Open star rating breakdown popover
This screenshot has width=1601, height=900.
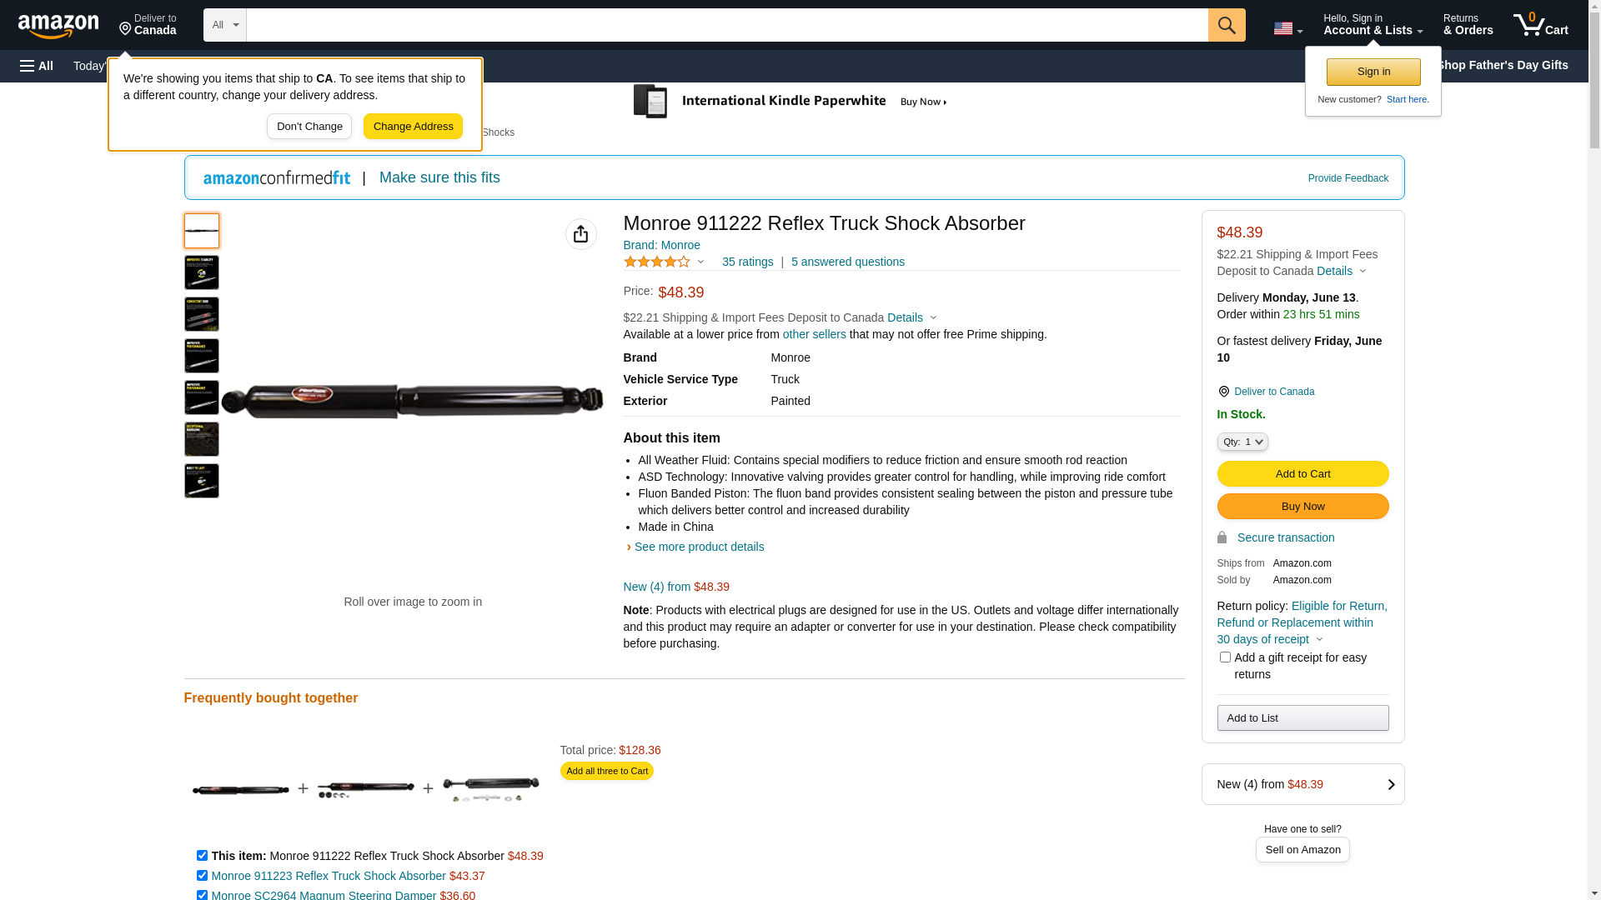(664, 262)
